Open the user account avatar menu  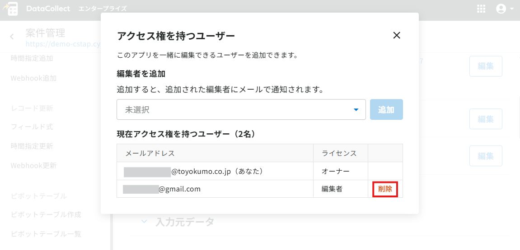tap(504, 9)
